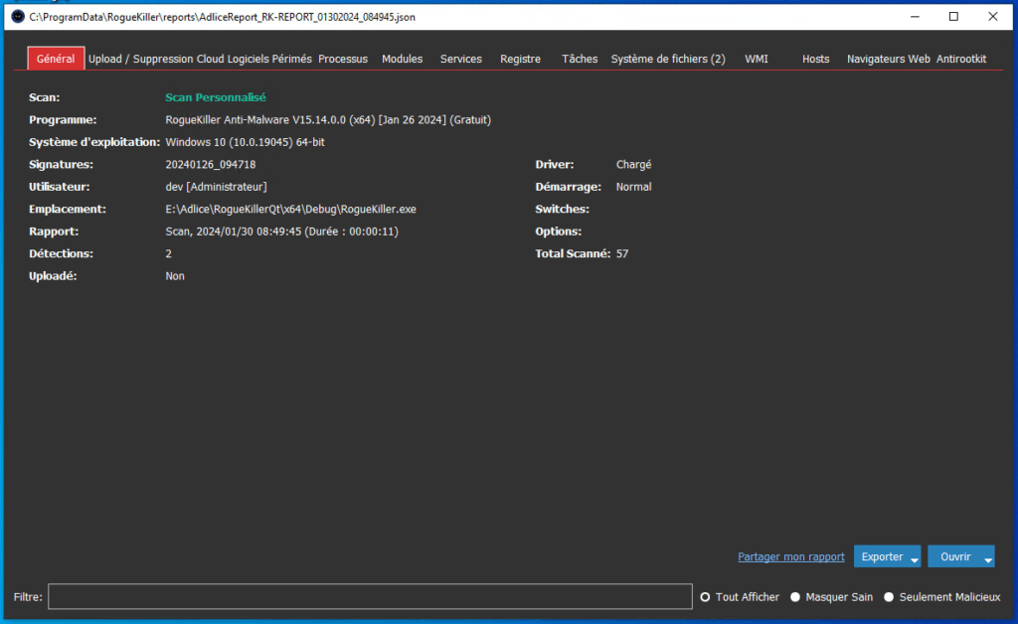Go to the Système de fichiers (2) tab

(668, 59)
